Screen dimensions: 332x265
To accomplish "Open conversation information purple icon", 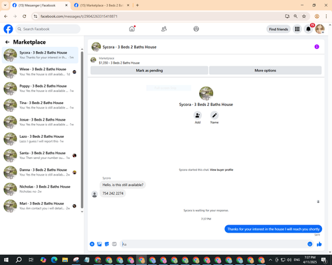I will pyautogui.click(x=317, y=46).
